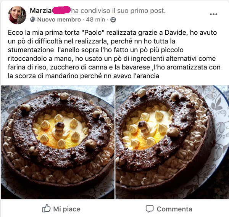The height and width of the screenshot is (217, 229).
Task: Click the last text line mentioning mandarino
Action: pos(83,76)
